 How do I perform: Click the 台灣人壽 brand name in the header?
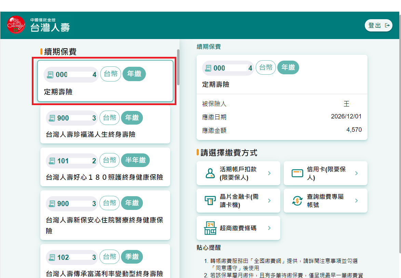50,27
